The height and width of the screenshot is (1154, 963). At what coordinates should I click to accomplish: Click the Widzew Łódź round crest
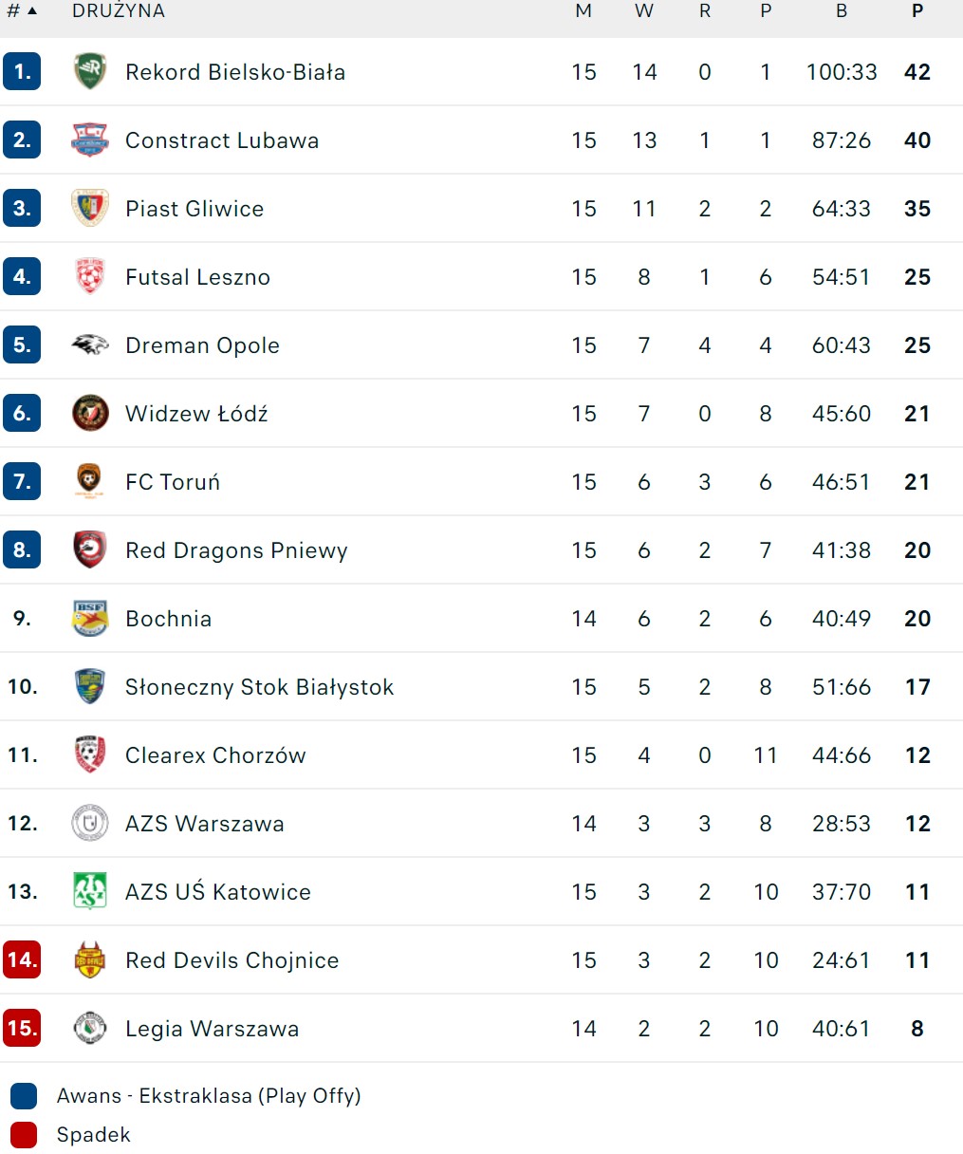click(90, 414)
